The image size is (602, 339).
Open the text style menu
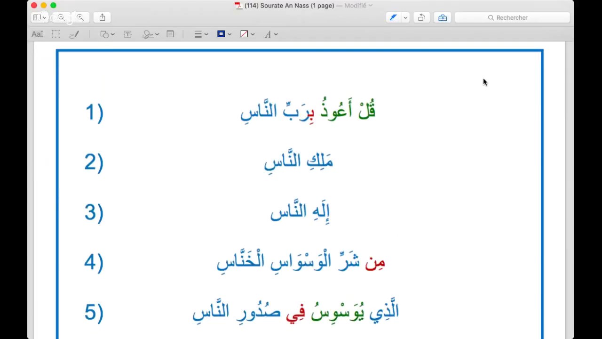point(271,34)
